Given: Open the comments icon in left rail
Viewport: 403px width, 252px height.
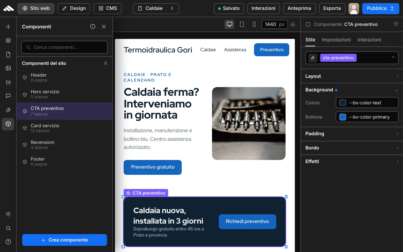Looking at the screenshot, I should click(8, 96).
